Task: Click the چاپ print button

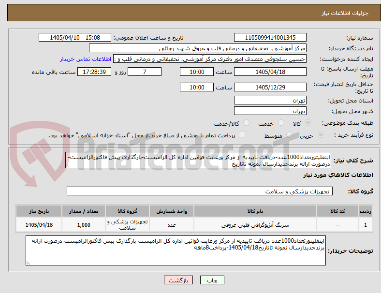Action: (x=212, y=280)
